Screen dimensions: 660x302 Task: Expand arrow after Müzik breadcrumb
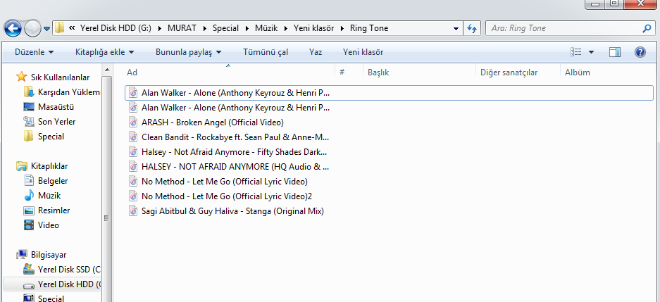tap(285, 29)
